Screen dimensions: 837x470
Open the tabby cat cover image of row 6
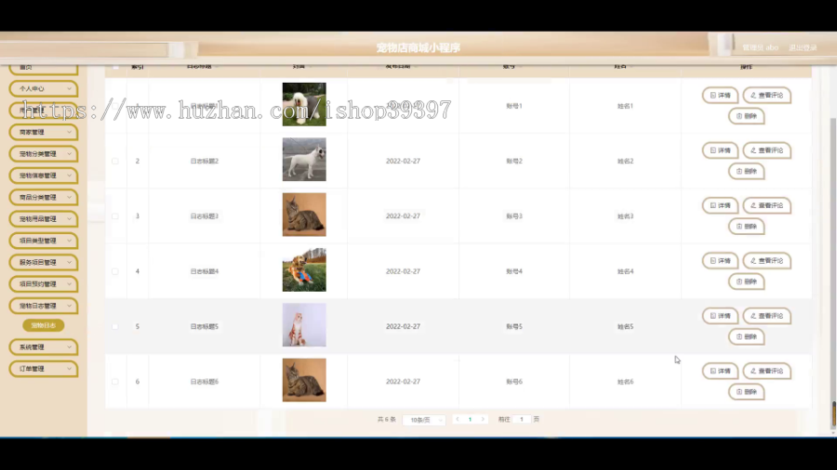tap(304, 380)
